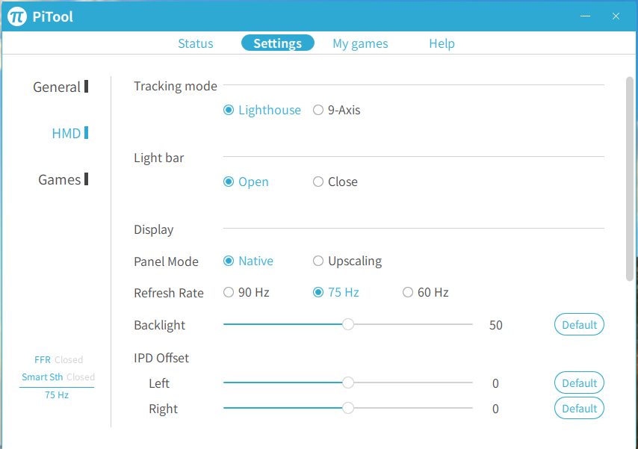638x449 pixels.
Task: Click the vertical scrollbar on the settings panel
Action: [x=630, y=179]
